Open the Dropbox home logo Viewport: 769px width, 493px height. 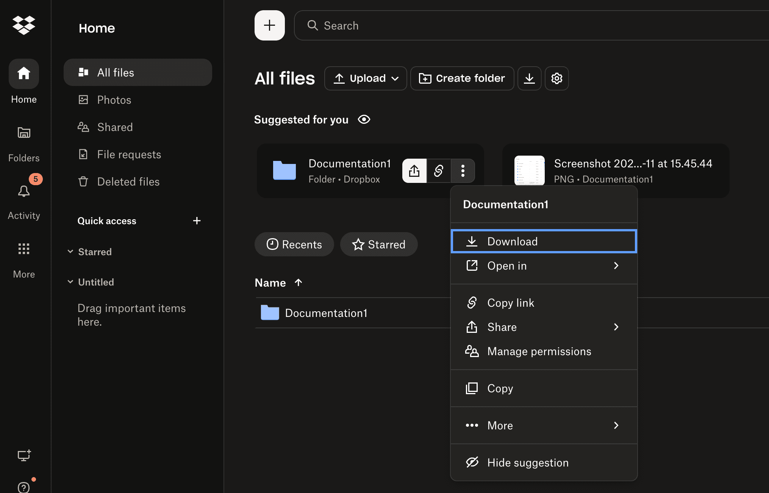pos(23,25)
